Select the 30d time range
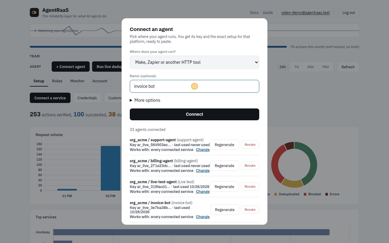Screen dimensions: 389x243 (310, 67)
